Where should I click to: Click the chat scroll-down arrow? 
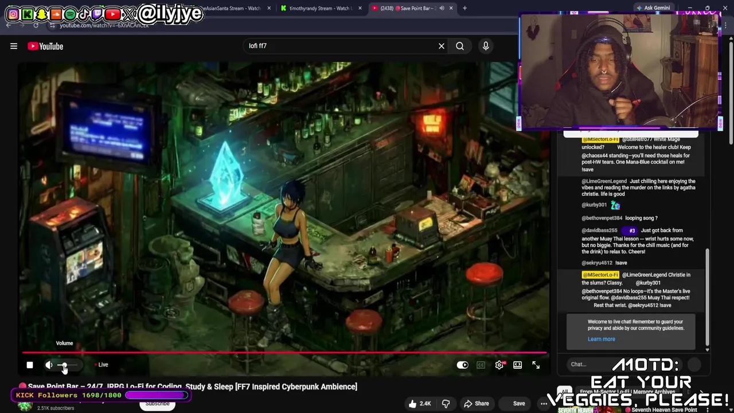[707, 349]
